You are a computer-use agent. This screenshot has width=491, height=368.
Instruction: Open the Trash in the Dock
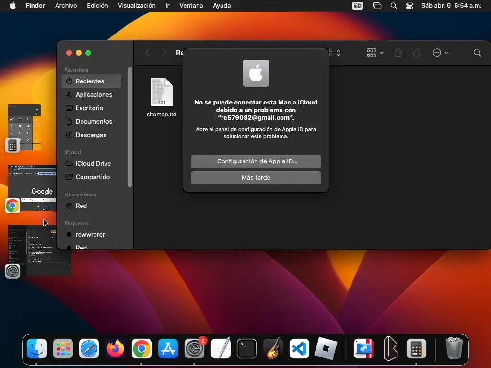coord(454,348)
